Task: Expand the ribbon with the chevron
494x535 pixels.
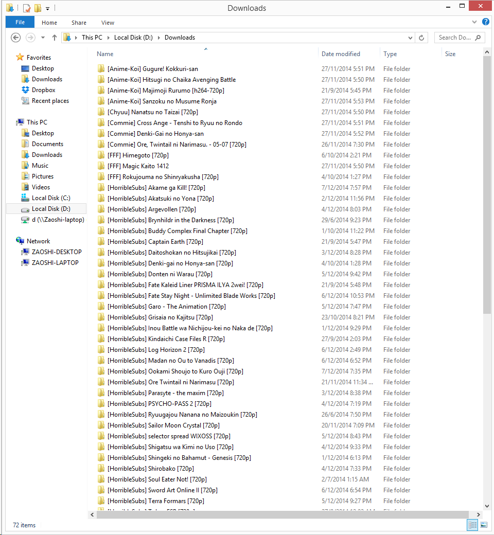Action: tap(474, 22)
